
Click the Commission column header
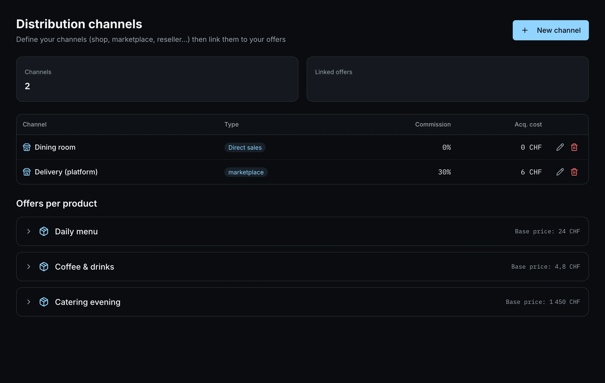click(433, 124)
